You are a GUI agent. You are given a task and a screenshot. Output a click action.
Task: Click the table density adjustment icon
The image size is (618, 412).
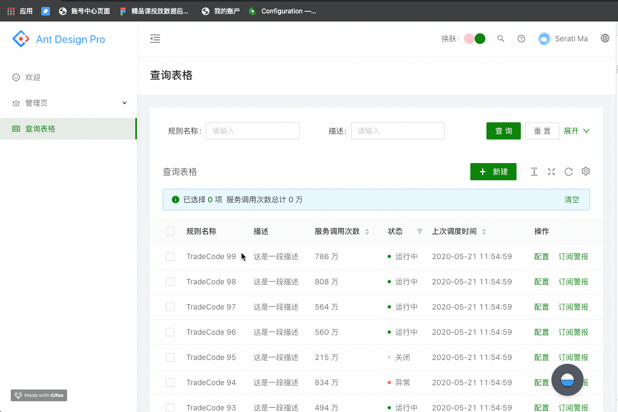(x=534, y=171)
